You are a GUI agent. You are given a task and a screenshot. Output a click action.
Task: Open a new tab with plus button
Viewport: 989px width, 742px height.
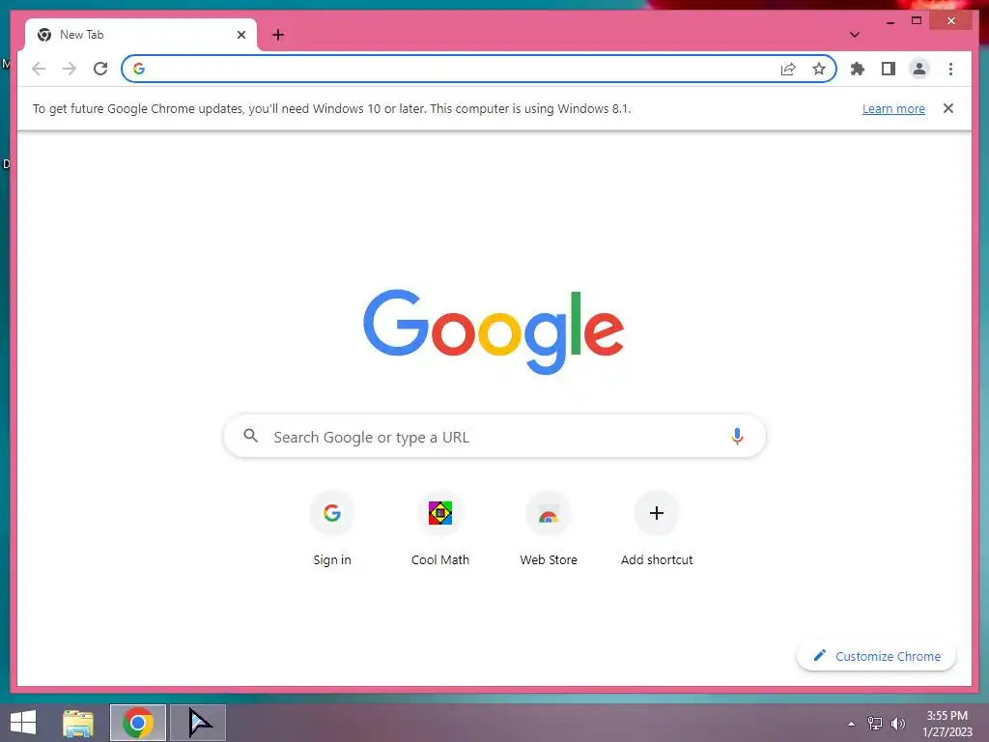(278, 35)
